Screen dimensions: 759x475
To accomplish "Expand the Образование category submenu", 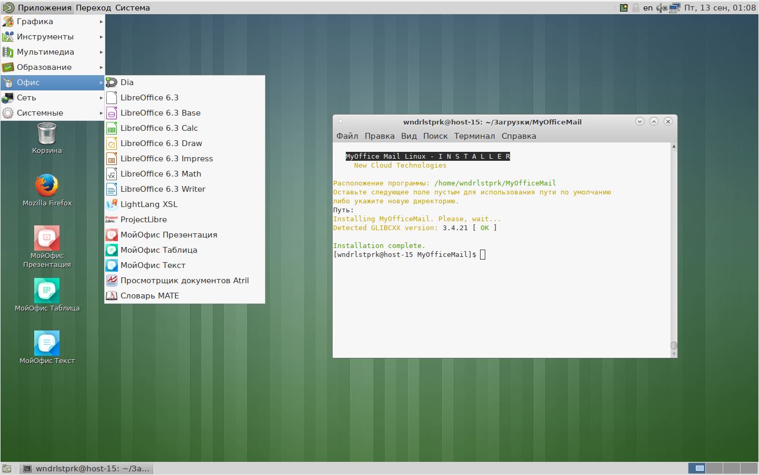I will click(x=53, y=67).
